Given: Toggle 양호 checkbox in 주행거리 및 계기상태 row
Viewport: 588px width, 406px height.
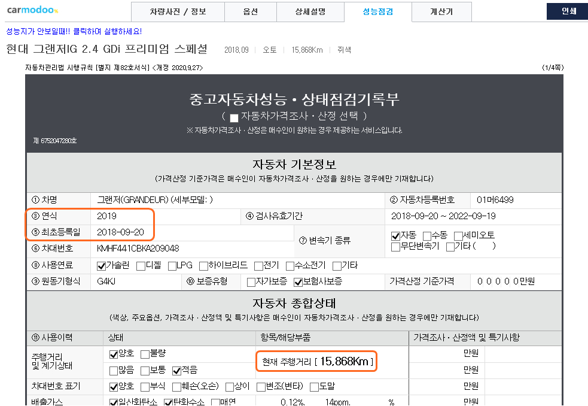Looking at the screenshot, I should click(114, 354).
